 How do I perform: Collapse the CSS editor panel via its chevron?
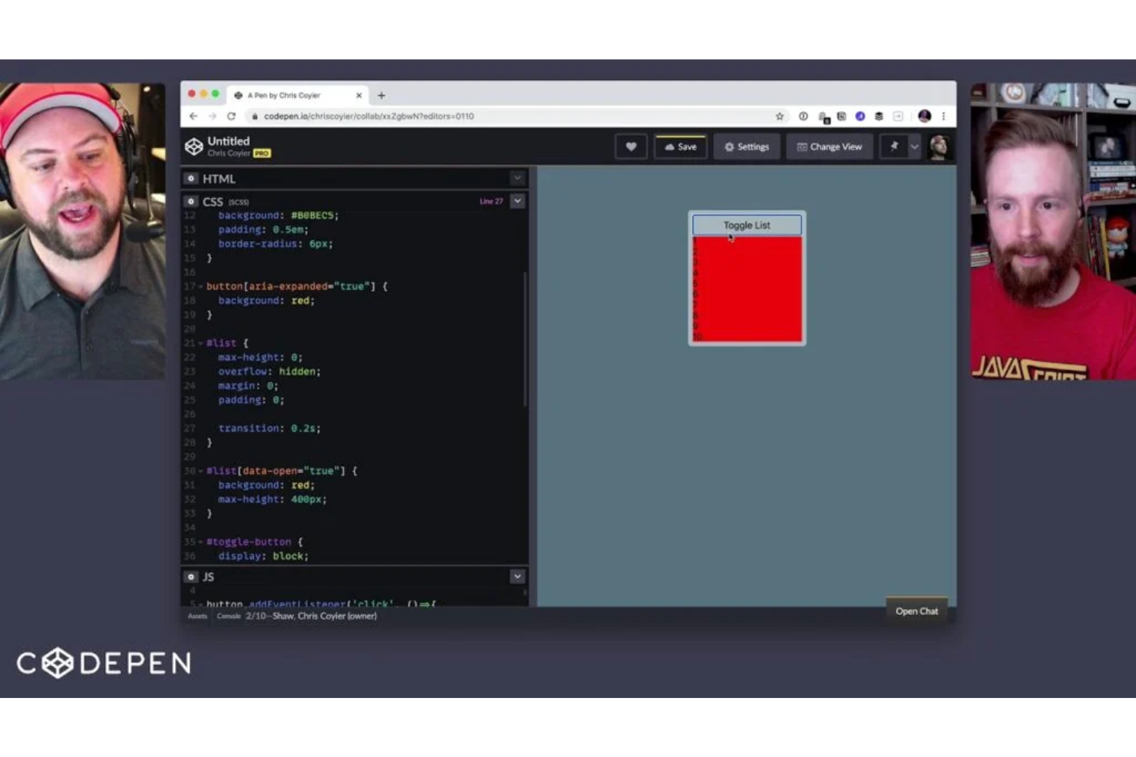pyautogui.click(x=517, y=201)
